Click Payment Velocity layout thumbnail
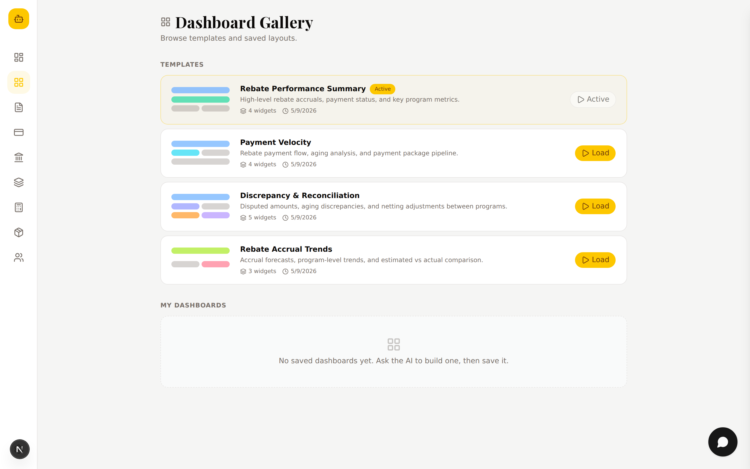 coord(201,153)
